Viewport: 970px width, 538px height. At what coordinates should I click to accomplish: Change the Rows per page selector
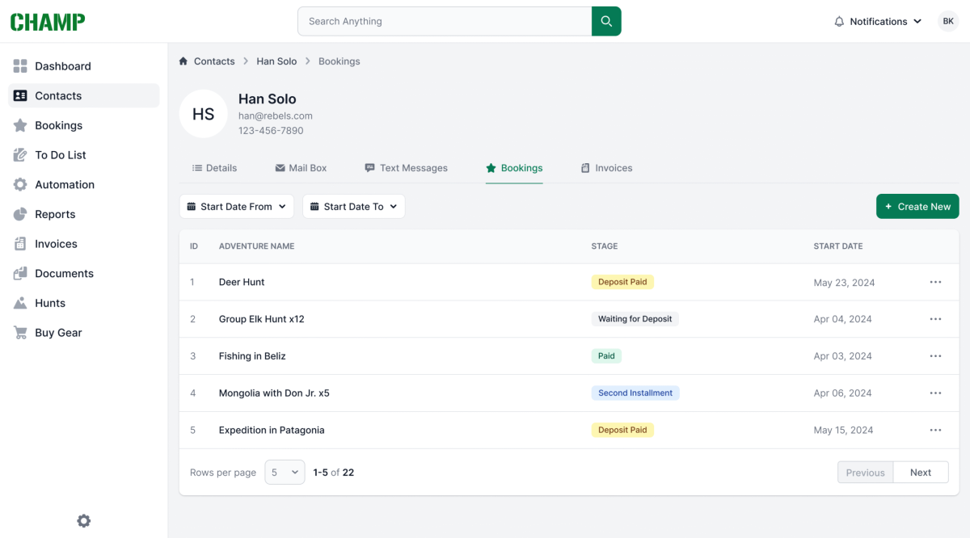(x=285, y=472)
